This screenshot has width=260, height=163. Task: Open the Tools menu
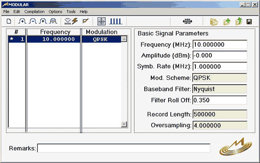click(71, 12)
